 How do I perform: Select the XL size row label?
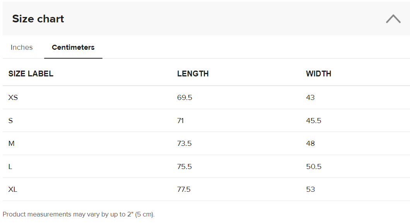pyautogui.click(x=13, y=189)
